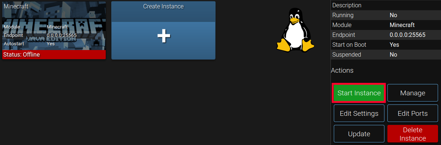Click the Minecraft instance card title
This screenshot has height=145, width=441.
point(16,6)
